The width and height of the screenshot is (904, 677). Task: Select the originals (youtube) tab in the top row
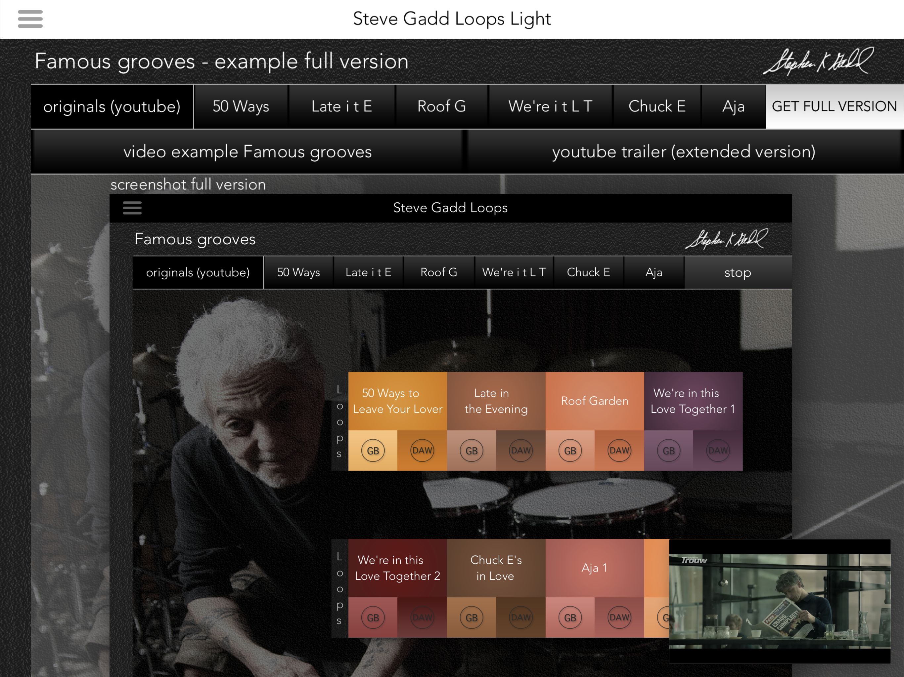(x=112, y=106)
